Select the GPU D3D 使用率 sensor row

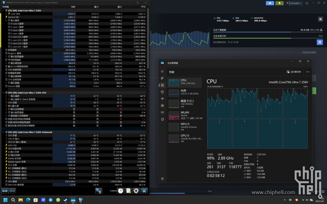(74, 185)
